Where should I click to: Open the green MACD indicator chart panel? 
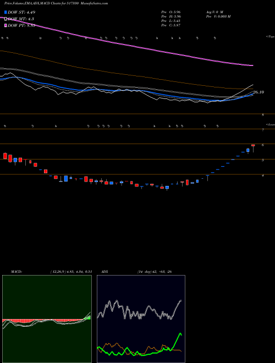[47, 319]
